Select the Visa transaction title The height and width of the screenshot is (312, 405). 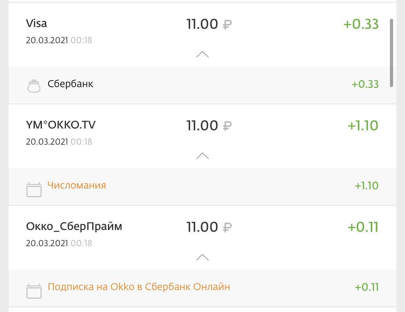pos(36,23)
